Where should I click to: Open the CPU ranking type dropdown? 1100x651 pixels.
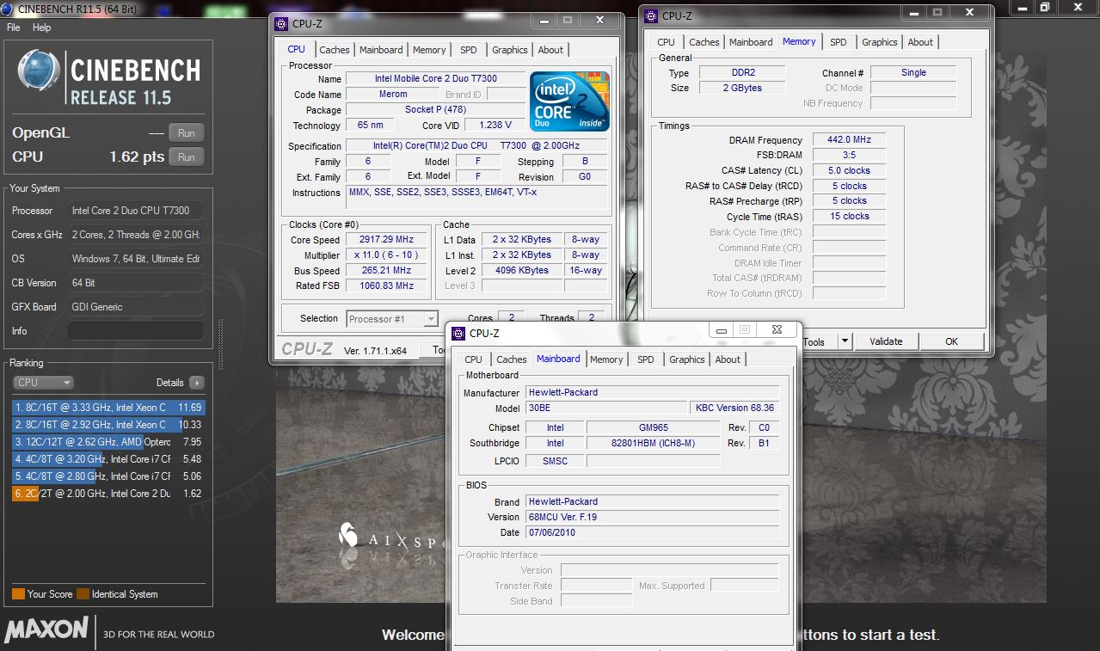point(43,383)
